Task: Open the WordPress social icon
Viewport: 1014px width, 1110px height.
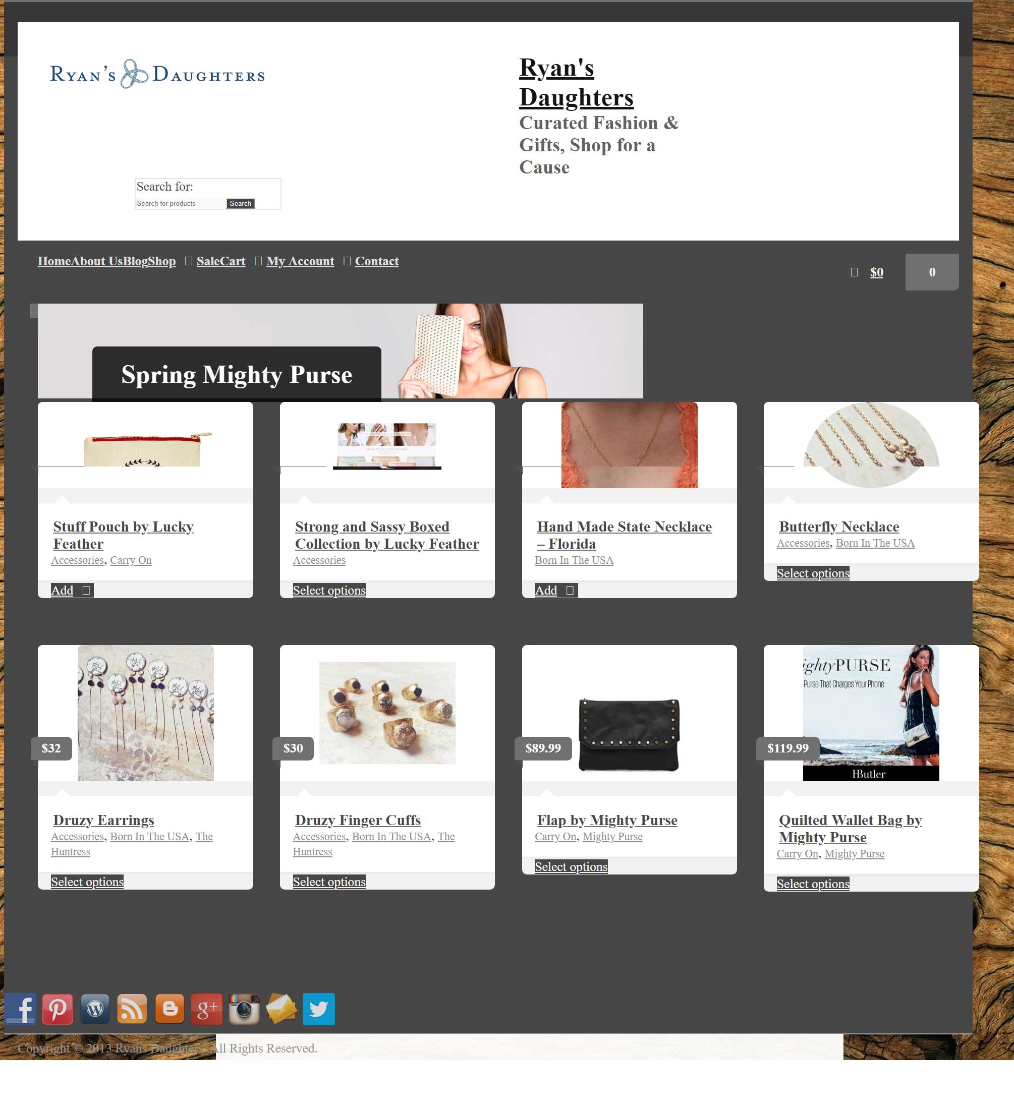Action: 95,1009
